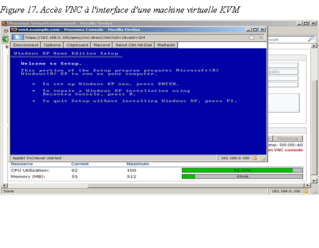Click the vertical scrollbar down arrow

tap(314, 181)
